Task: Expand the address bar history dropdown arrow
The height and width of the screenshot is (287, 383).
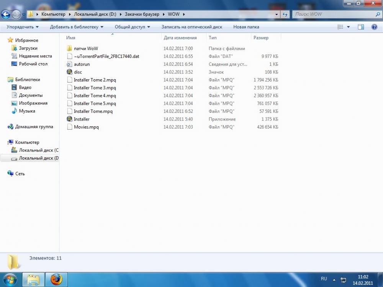Action: click(x=277, y=15)
